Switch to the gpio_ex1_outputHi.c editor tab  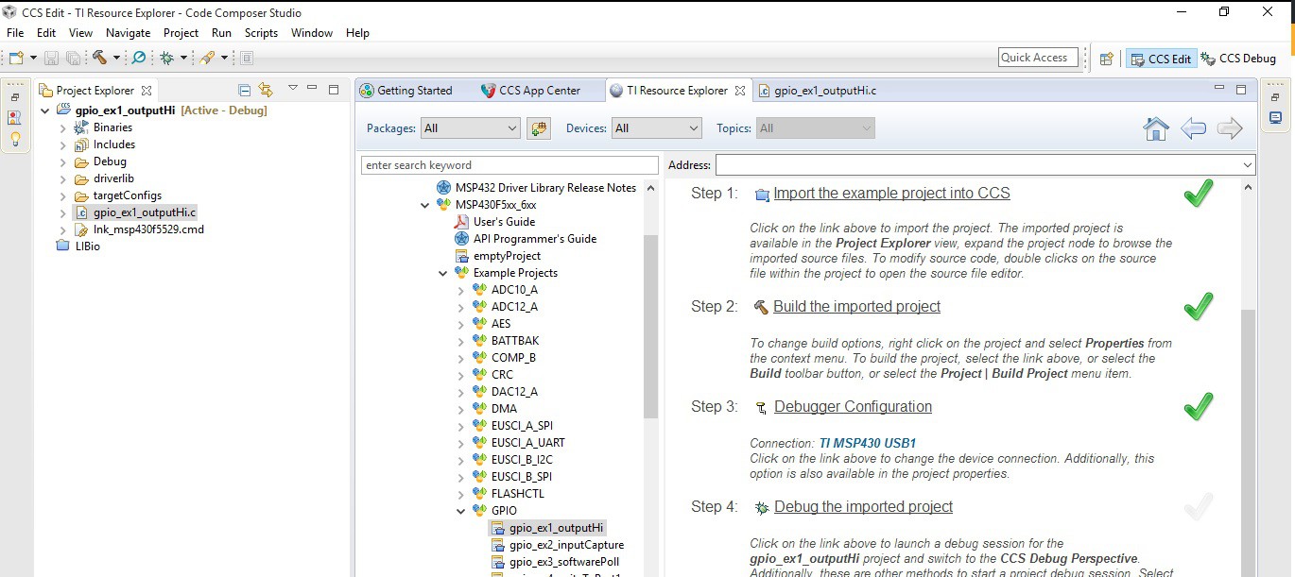click(x=817, y=91)
